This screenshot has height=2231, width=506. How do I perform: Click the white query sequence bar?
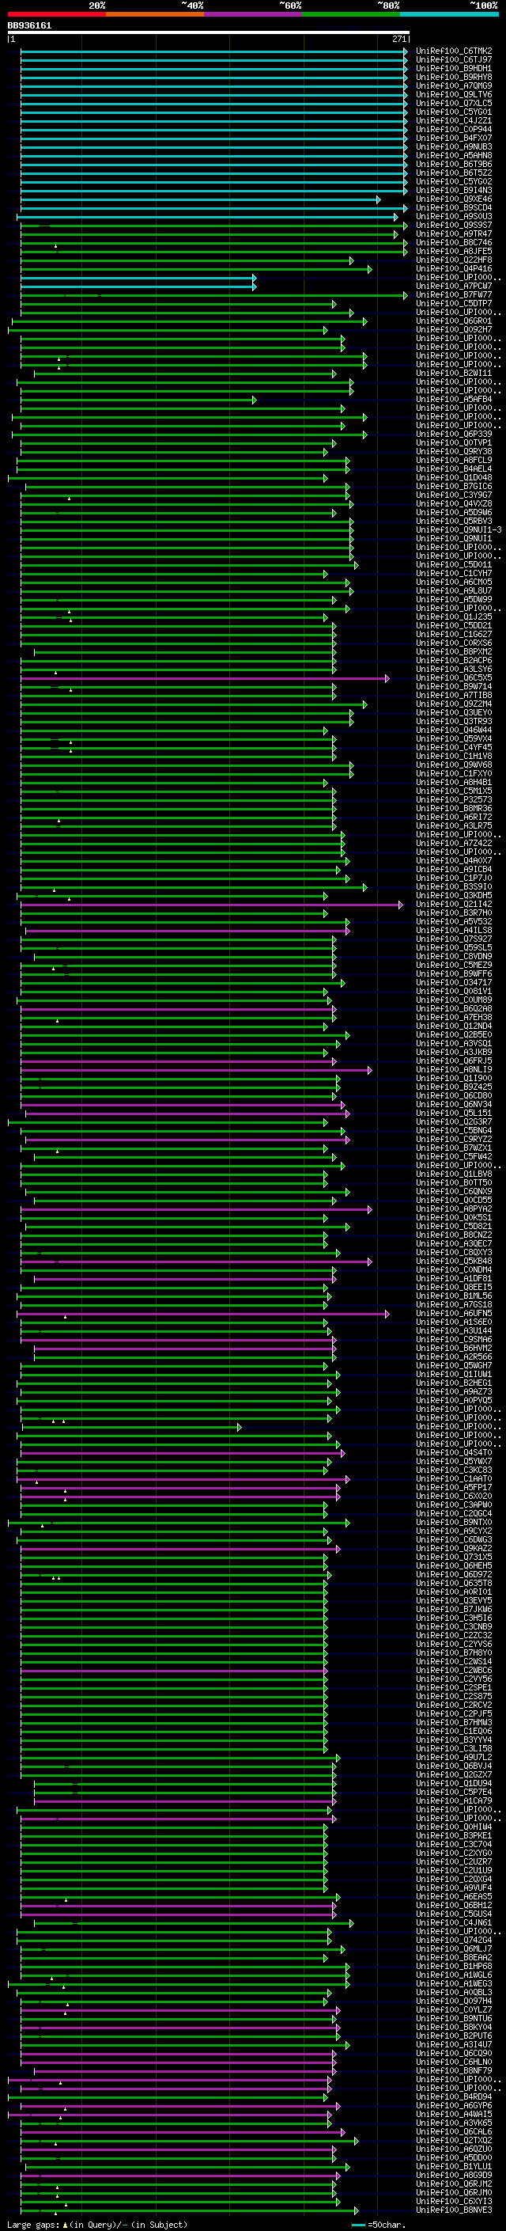(x=209, y=33)
